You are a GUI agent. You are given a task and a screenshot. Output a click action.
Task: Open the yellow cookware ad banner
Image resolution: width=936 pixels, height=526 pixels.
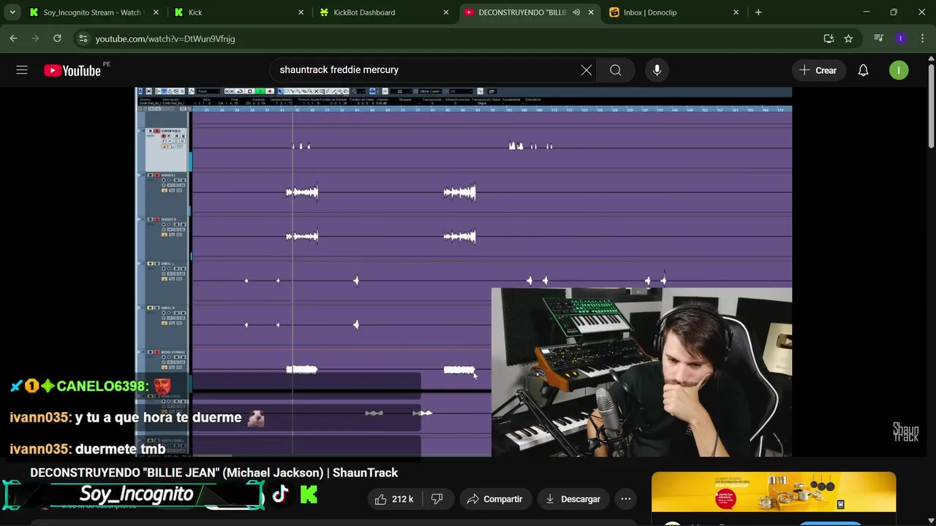coord(774,492)
